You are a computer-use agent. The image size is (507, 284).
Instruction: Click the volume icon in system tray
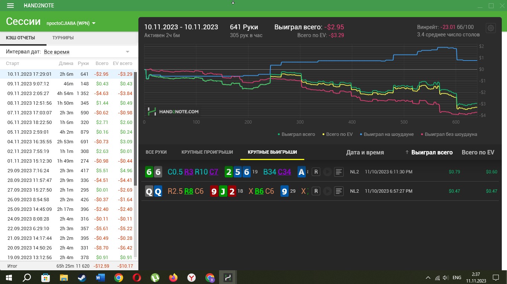(446, 278)
